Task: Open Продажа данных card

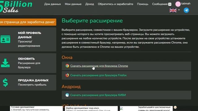Action: [28, 83]
